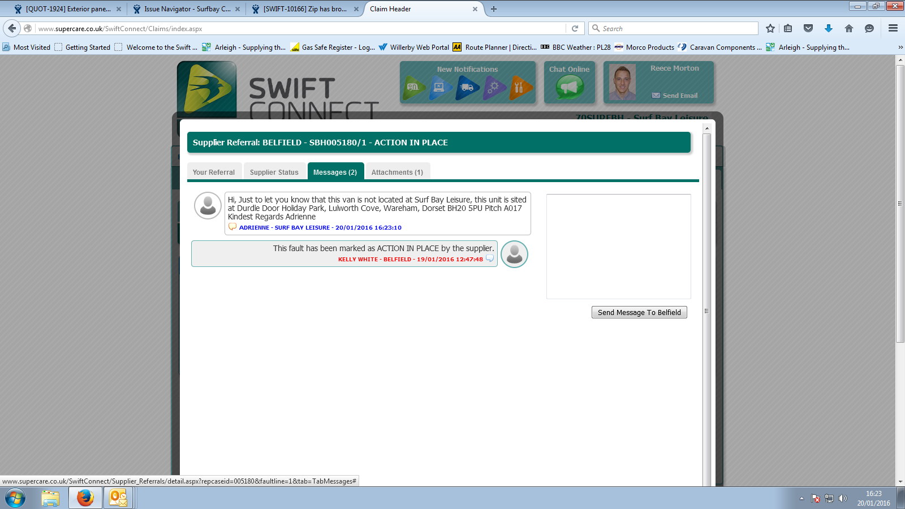
Task: Go to the Firefox home page
Action: tap(849, 28)
